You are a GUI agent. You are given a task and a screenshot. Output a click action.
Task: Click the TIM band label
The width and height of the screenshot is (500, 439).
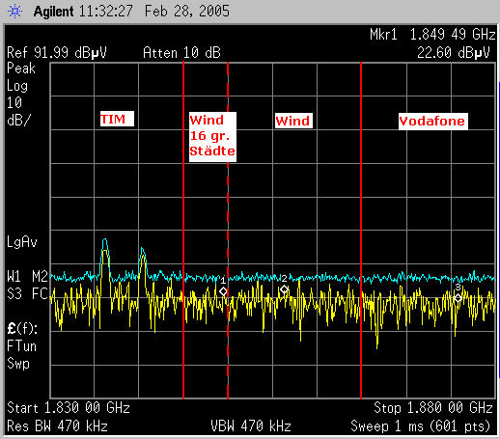[117, 119]
